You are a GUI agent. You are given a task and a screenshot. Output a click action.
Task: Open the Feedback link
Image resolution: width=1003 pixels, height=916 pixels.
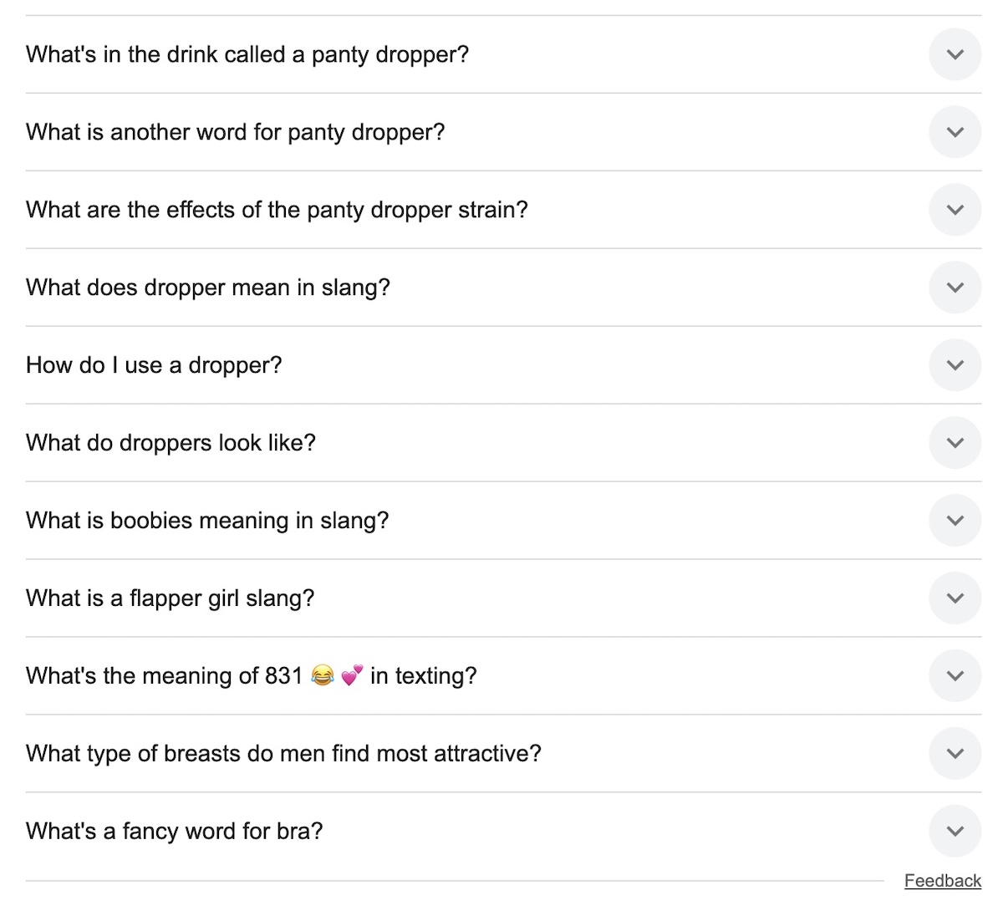942,881
